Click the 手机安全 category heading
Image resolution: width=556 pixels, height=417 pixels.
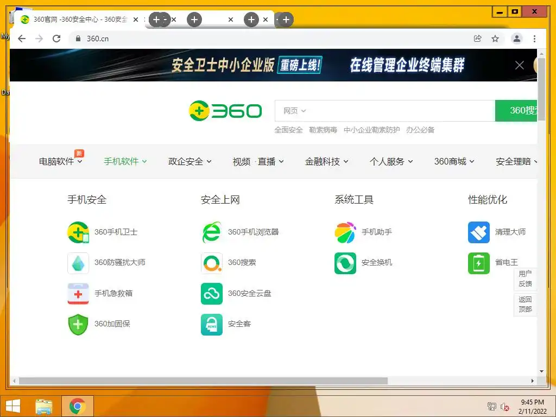click(x=87, y=200)
